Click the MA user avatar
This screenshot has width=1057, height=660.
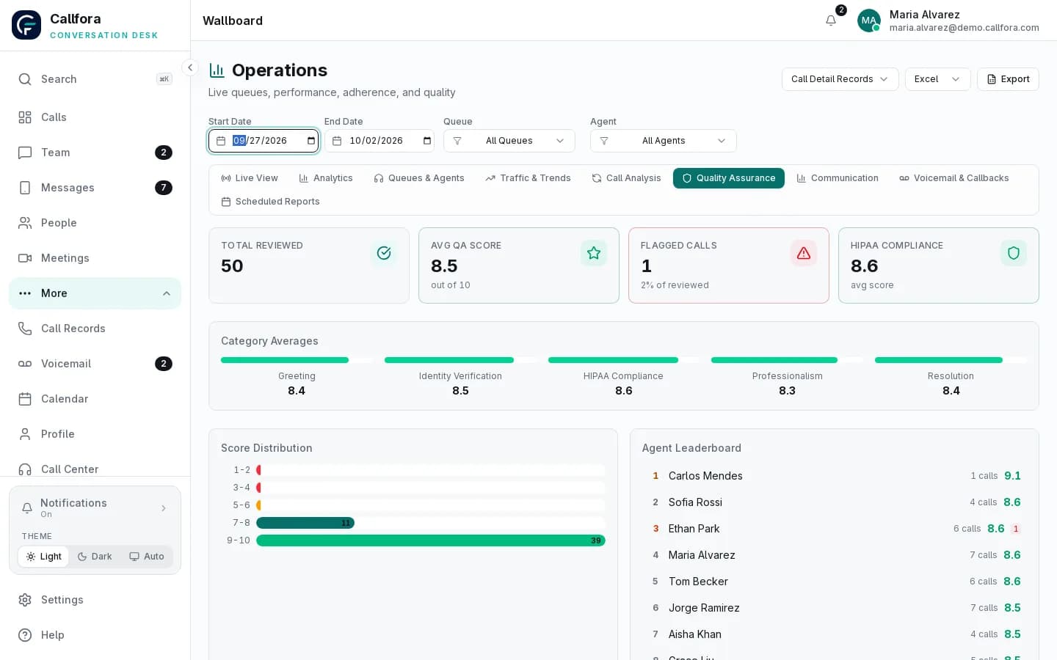point(869,21)
